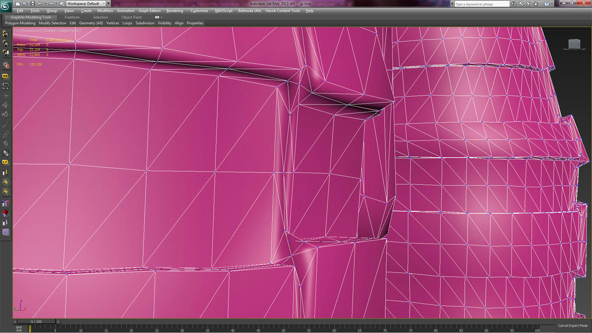Undo the last action with the arrow icon
The width and height of the screenshot is (592, 333).
[x=40, y=4]
